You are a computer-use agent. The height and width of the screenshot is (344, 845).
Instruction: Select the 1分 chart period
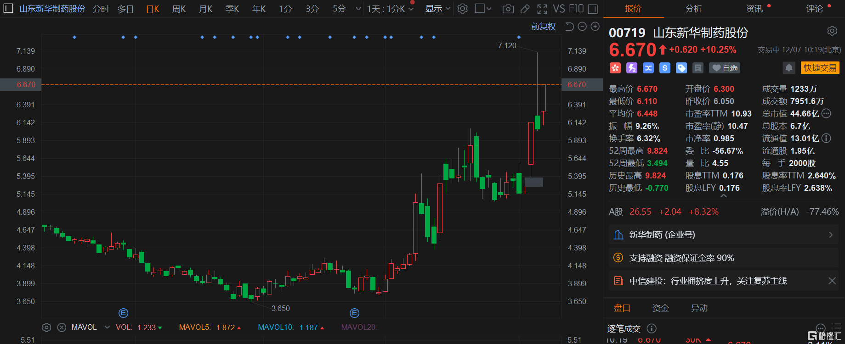click(286, 9)
